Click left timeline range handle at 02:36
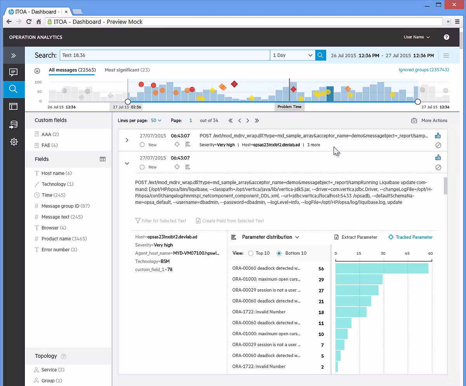 (x=127, y=102)
